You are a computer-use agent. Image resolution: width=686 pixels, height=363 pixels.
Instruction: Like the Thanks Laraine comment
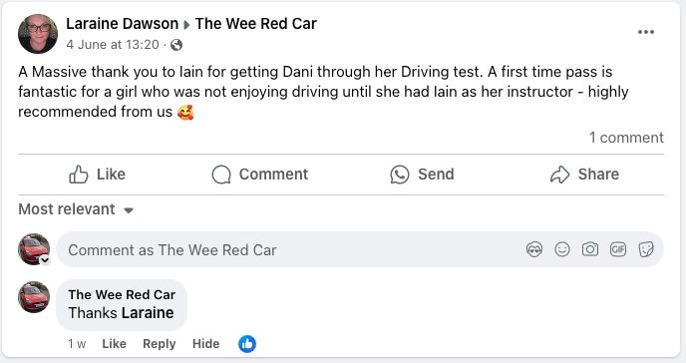coord(115,344)
